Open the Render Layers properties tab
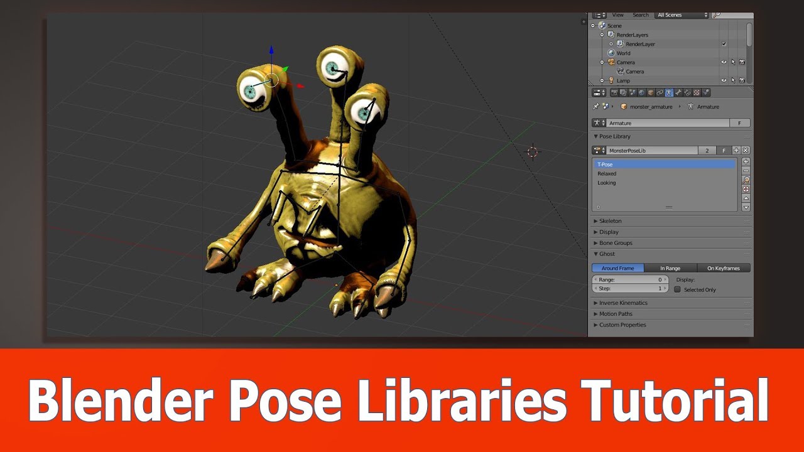The image size is (804, 452). click(623, 92)
